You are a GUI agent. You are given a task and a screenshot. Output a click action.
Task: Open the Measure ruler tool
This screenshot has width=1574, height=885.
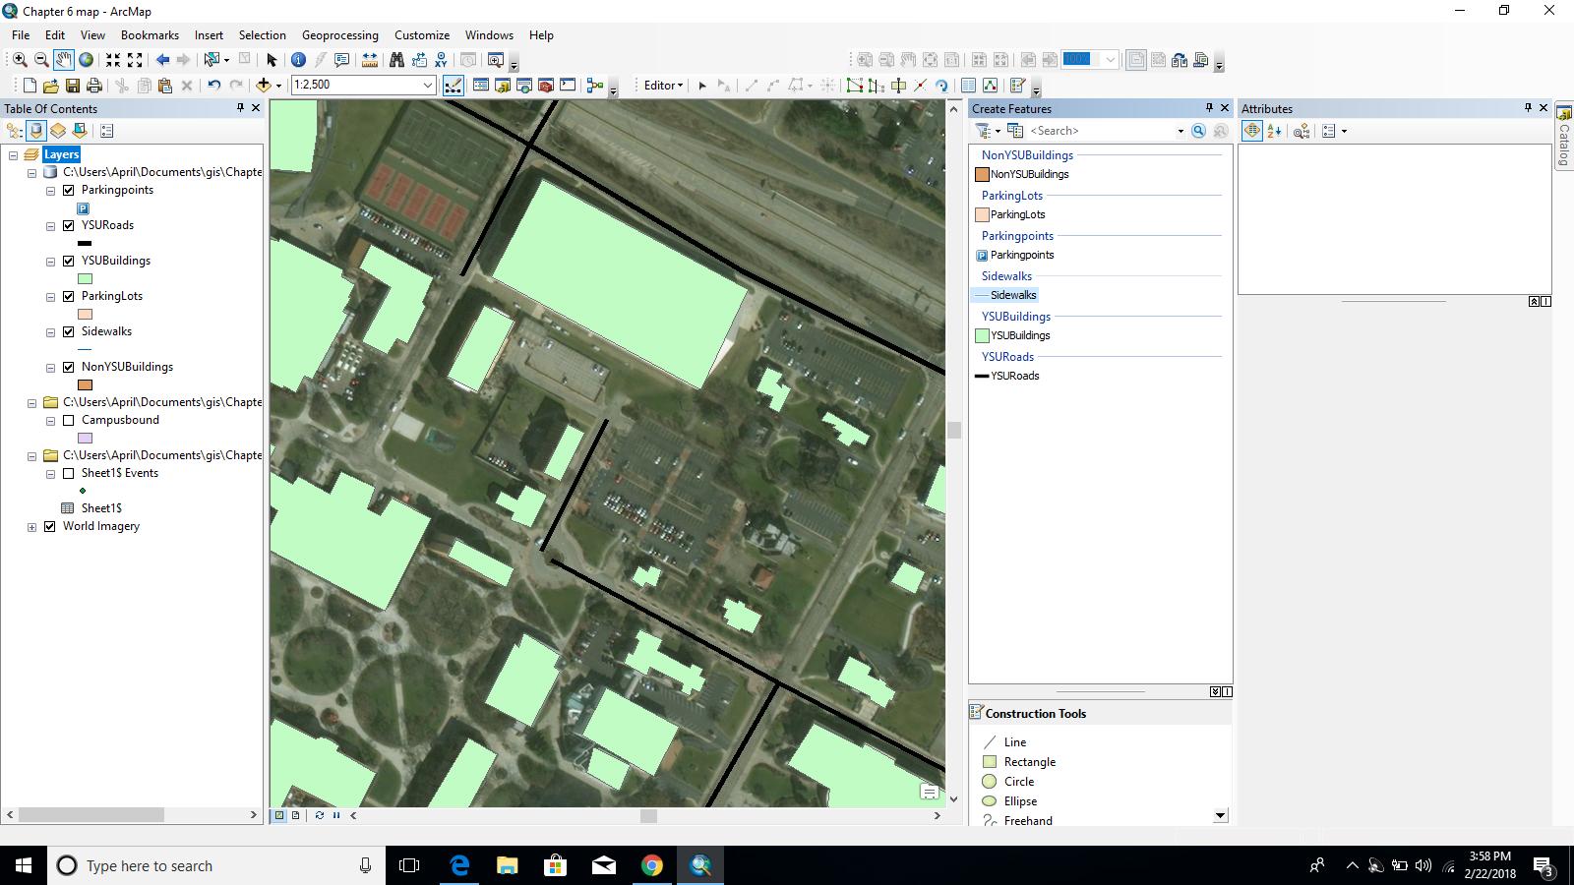(x=369, y=60)
